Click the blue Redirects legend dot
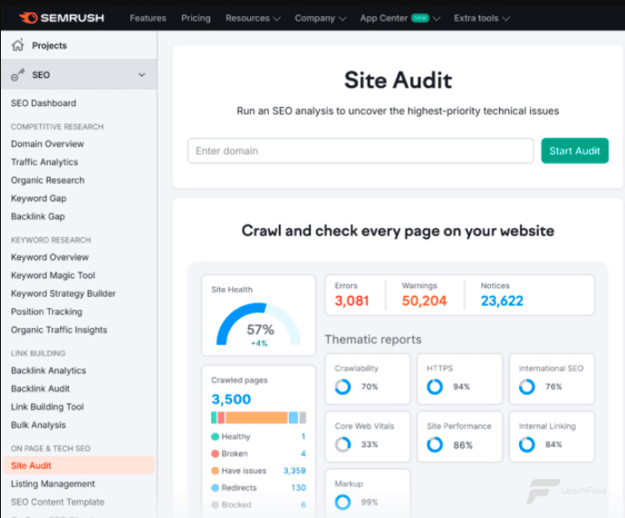This screenshot has height=518, width=625. click(215, 488)
